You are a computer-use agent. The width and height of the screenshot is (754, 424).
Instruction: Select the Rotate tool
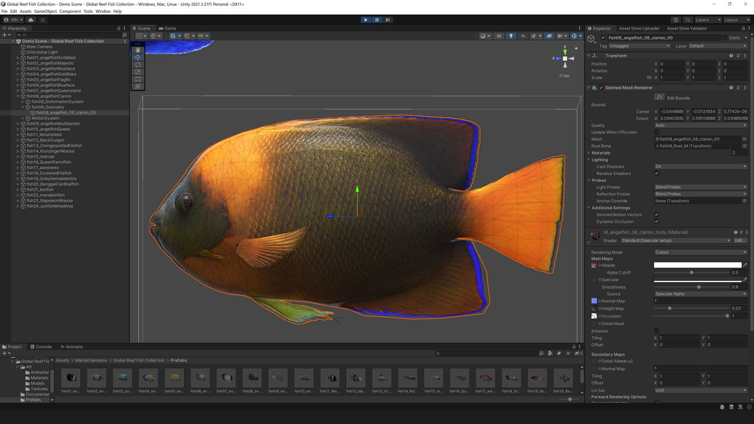point(138,65)
